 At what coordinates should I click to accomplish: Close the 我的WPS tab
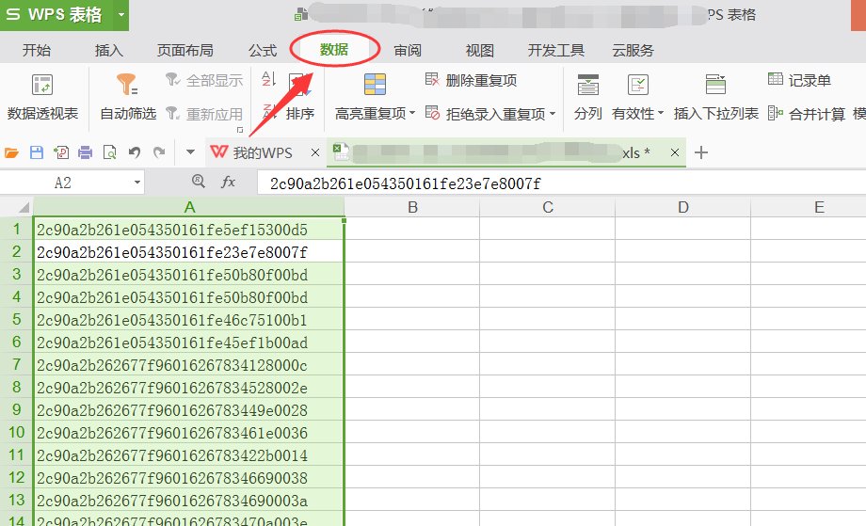click(x=315, y=152)
